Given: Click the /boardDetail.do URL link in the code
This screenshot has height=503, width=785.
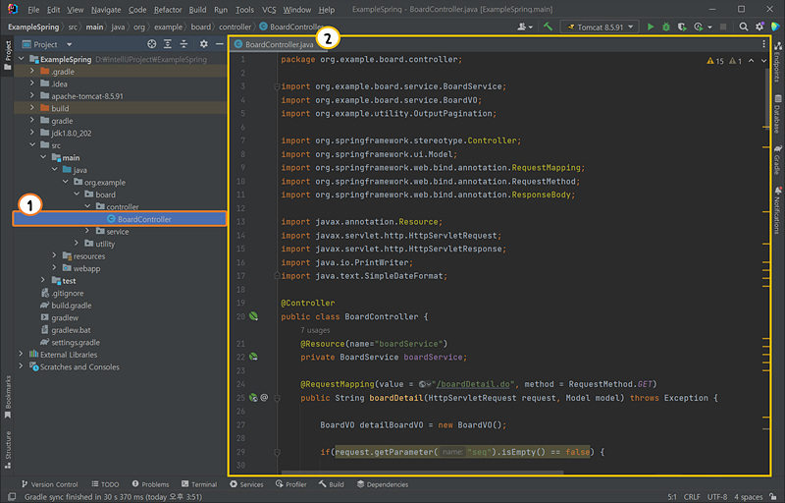Looking at the screenshot, I should (473, 384).
